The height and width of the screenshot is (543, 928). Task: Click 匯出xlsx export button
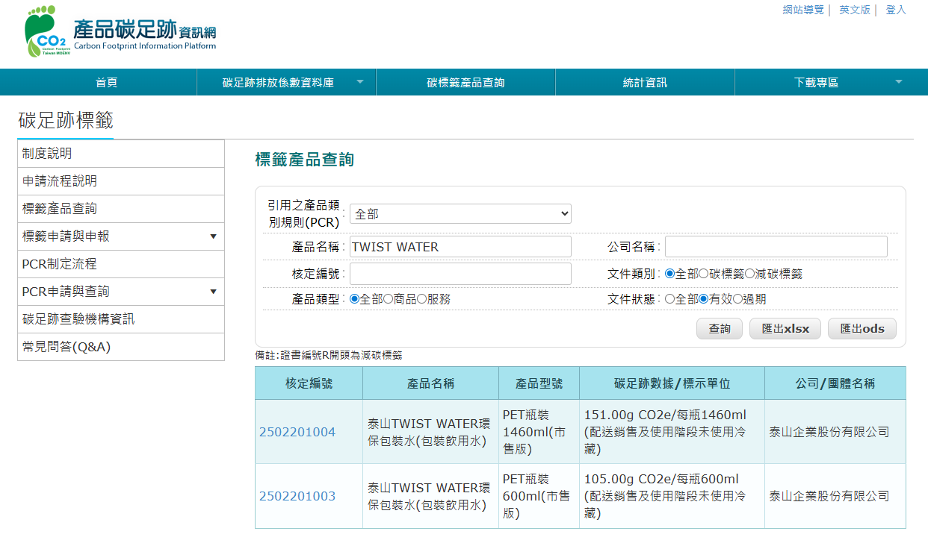click(x=785, y=329)
